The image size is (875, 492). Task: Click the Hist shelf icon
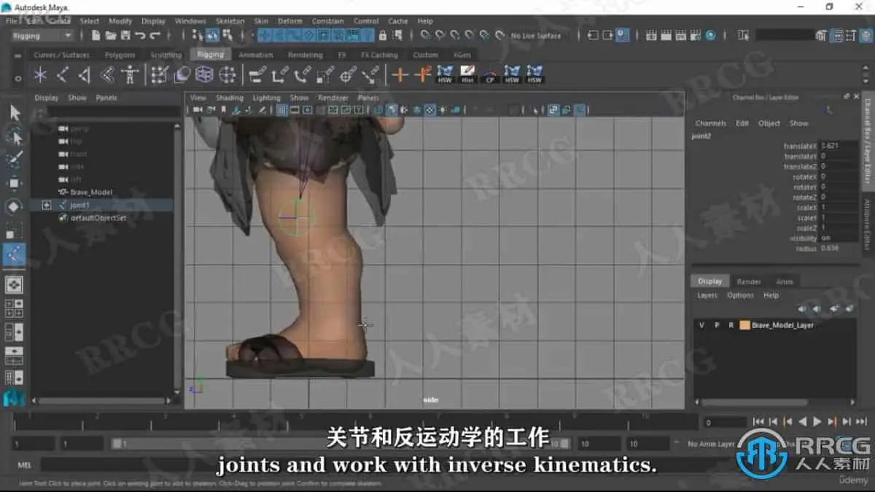(x=467, y=74)
